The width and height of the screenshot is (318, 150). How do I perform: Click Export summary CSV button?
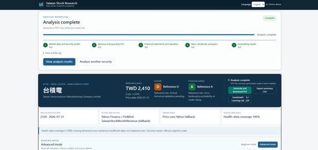coord(265,90)
